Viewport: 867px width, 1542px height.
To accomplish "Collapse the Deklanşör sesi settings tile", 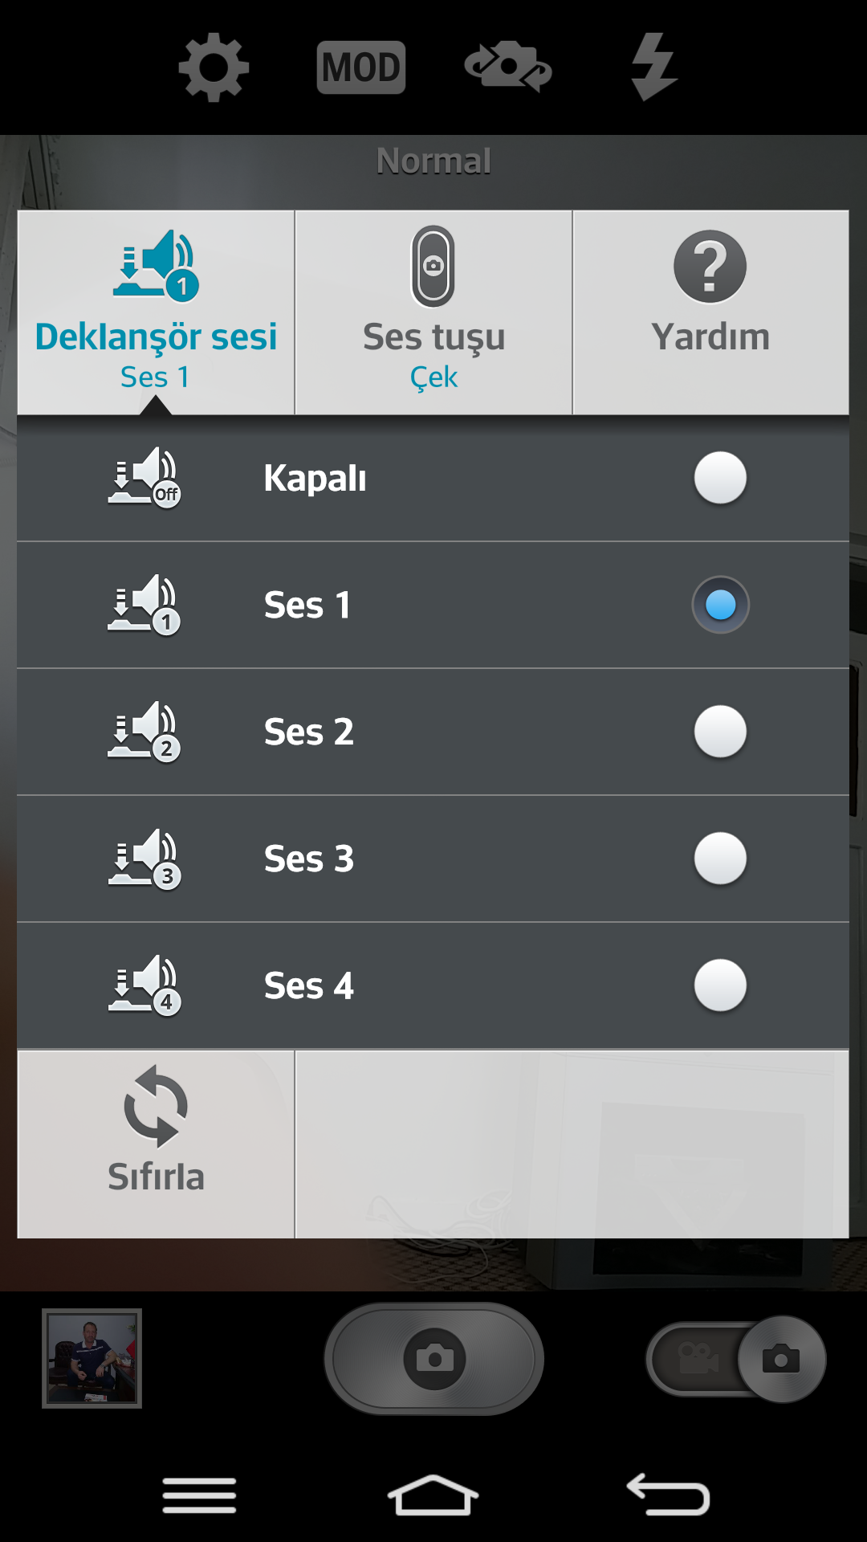I will point(156,312).
